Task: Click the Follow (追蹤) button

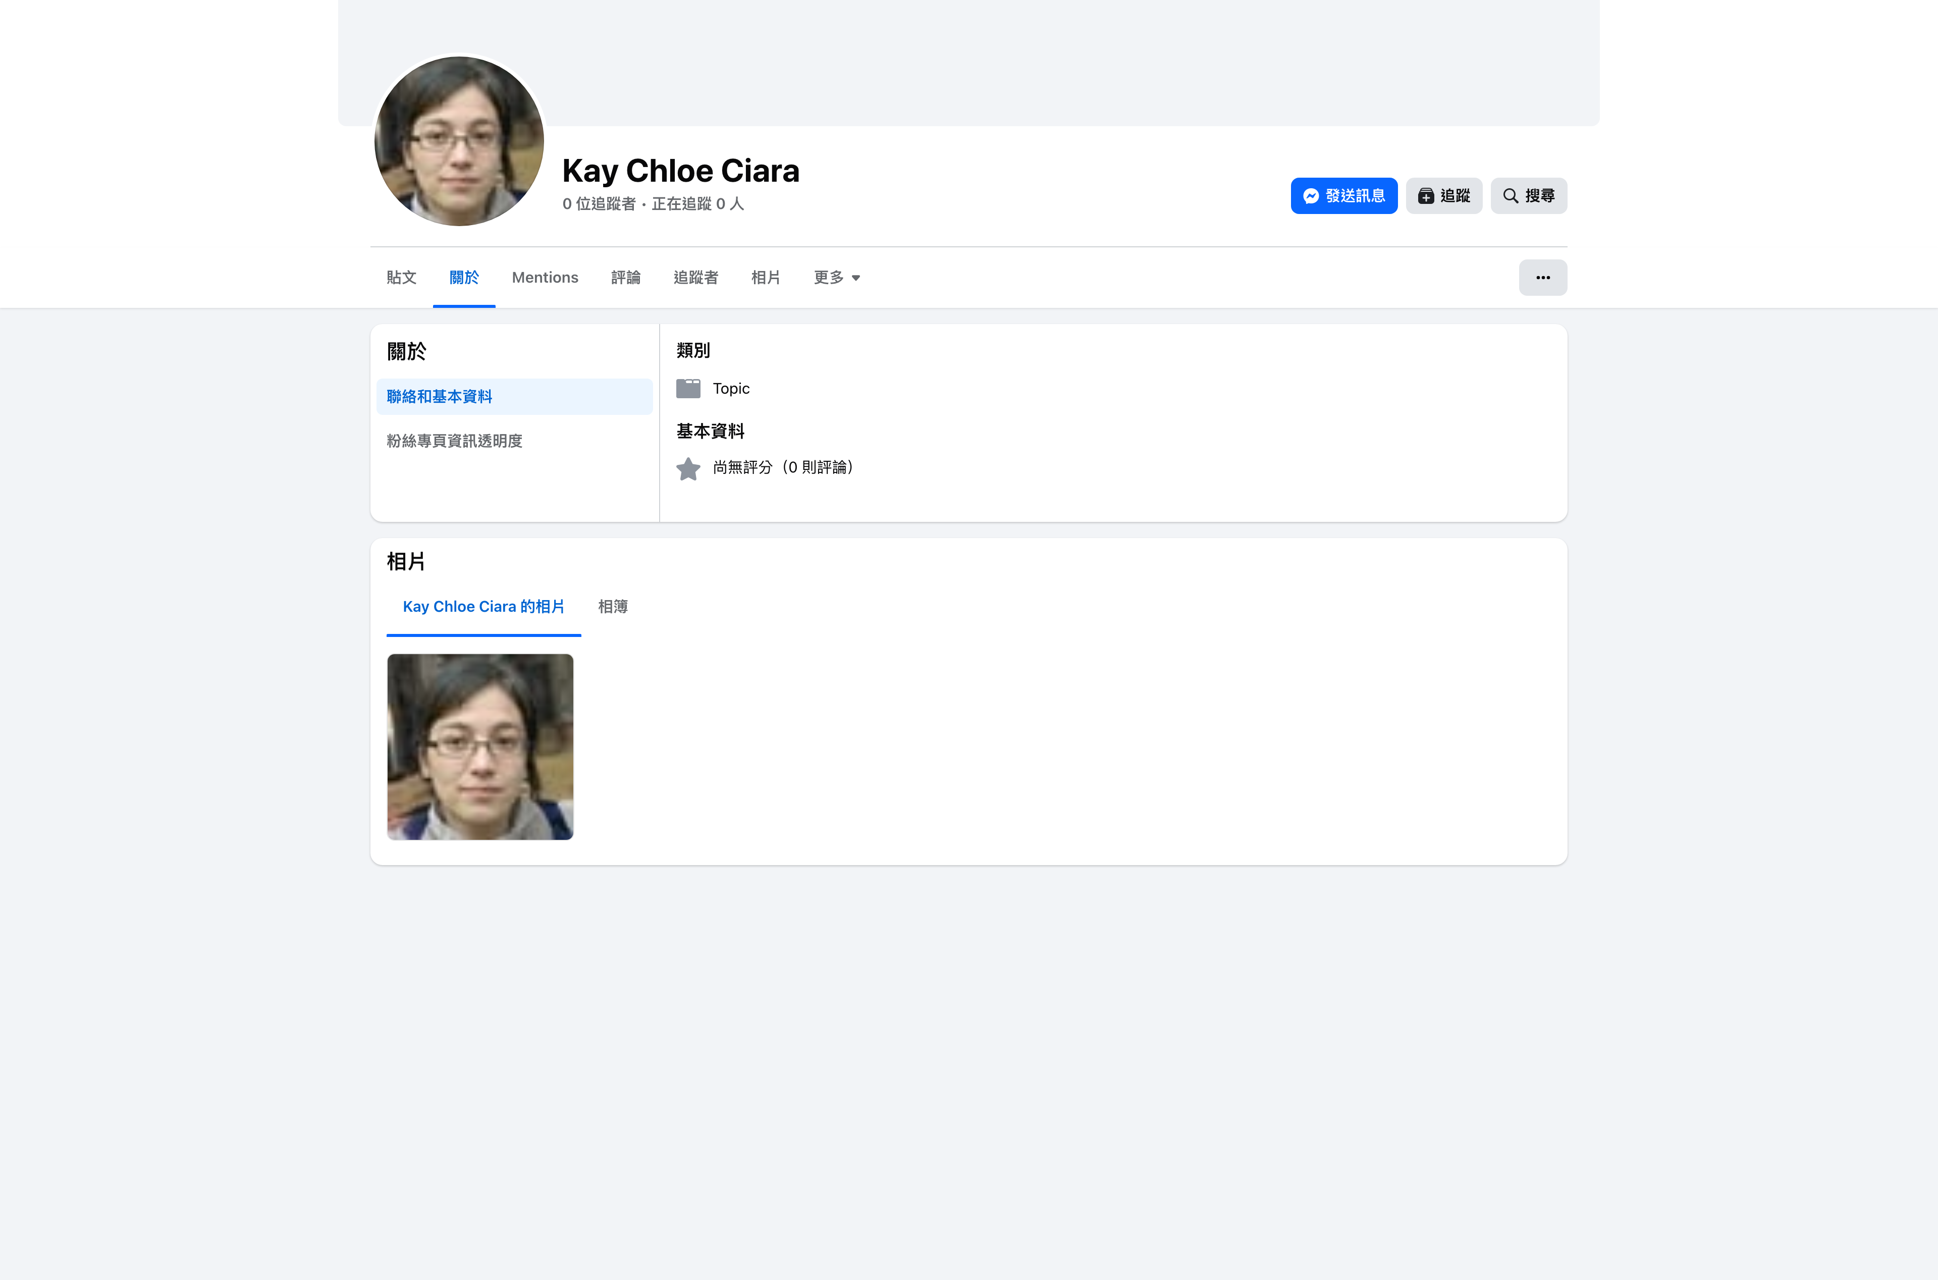Action: tap(1443, 196)
